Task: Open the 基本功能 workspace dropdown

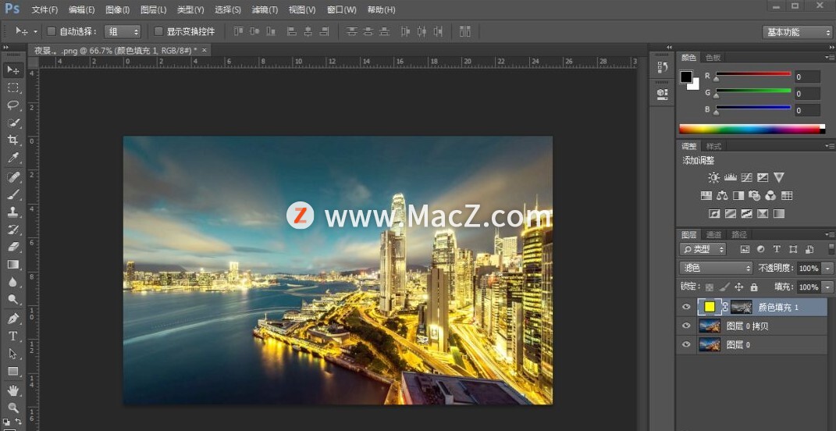Action: click(796, 32)
